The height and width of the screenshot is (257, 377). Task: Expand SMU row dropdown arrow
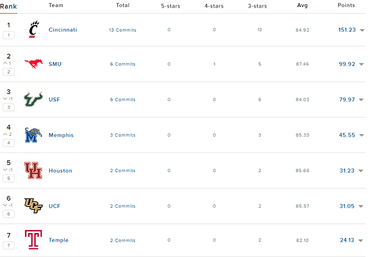pyautogui.click(x=361, y=64)
